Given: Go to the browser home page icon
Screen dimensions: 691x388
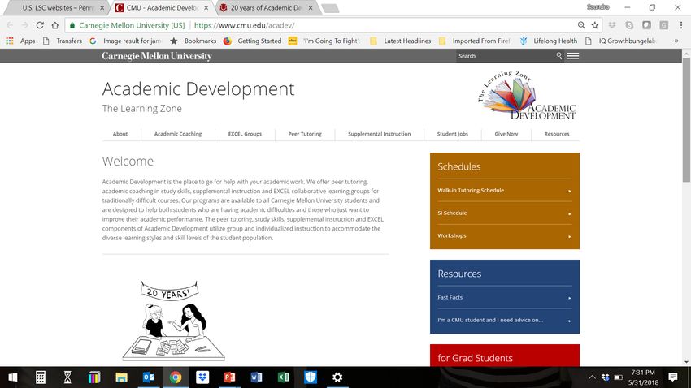Looking at the screenshot, I should [54, 25].
